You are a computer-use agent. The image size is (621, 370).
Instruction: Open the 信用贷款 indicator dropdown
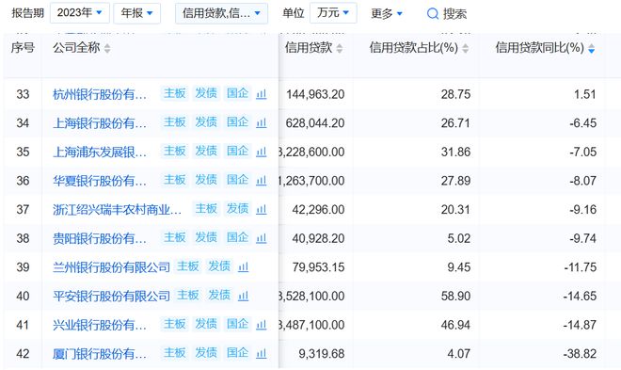point(221,13)
